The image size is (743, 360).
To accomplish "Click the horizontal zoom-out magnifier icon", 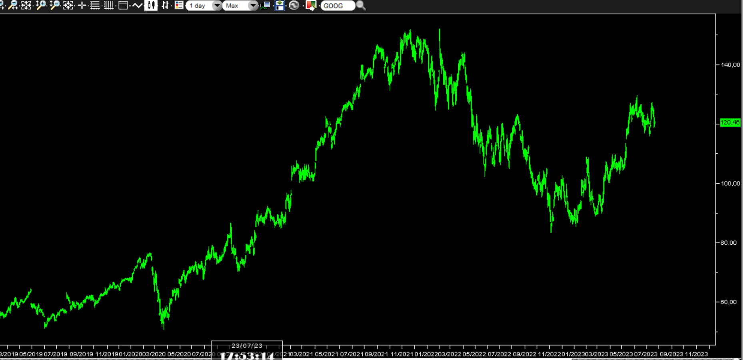I will click(13, 5).
